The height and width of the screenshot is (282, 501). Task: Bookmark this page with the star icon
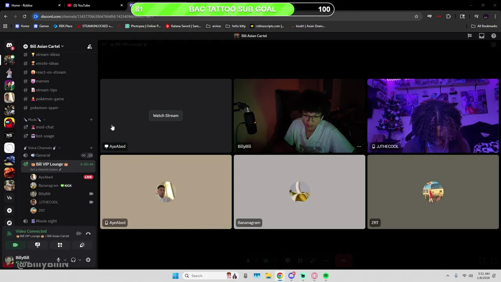(416, 16)
